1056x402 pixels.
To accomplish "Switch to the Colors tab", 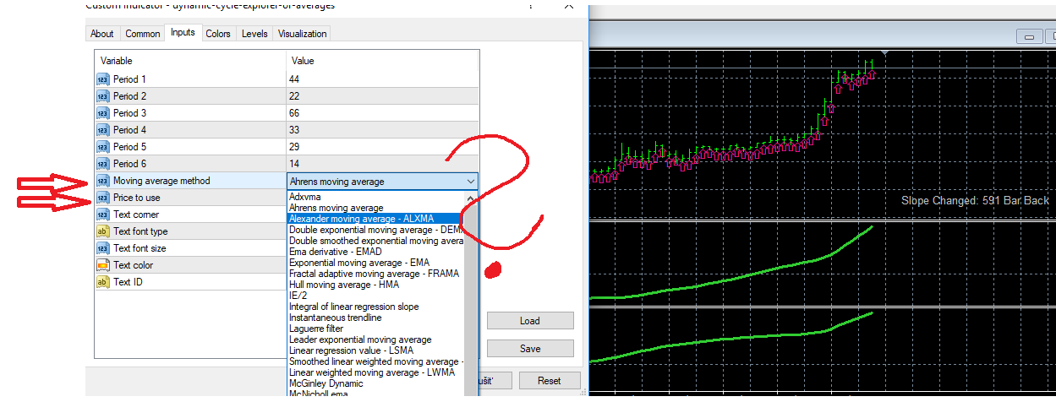I will (x=218, y=34).
